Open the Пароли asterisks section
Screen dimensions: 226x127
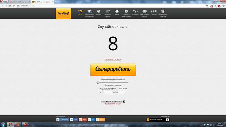(x=154, y=13)
